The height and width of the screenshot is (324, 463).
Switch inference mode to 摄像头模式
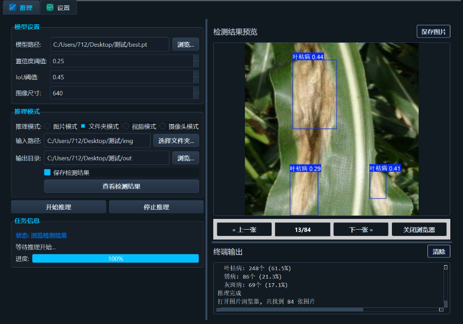coord(162,126)
